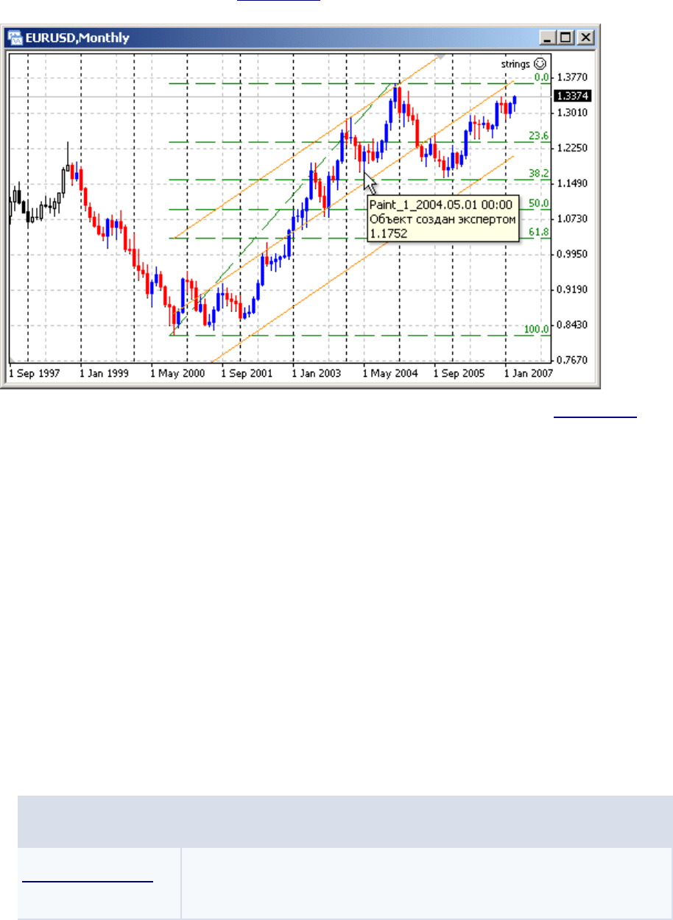Click the 0.9190 price scale value
Viewport: 673px width, 920px height.
[573, 289]
